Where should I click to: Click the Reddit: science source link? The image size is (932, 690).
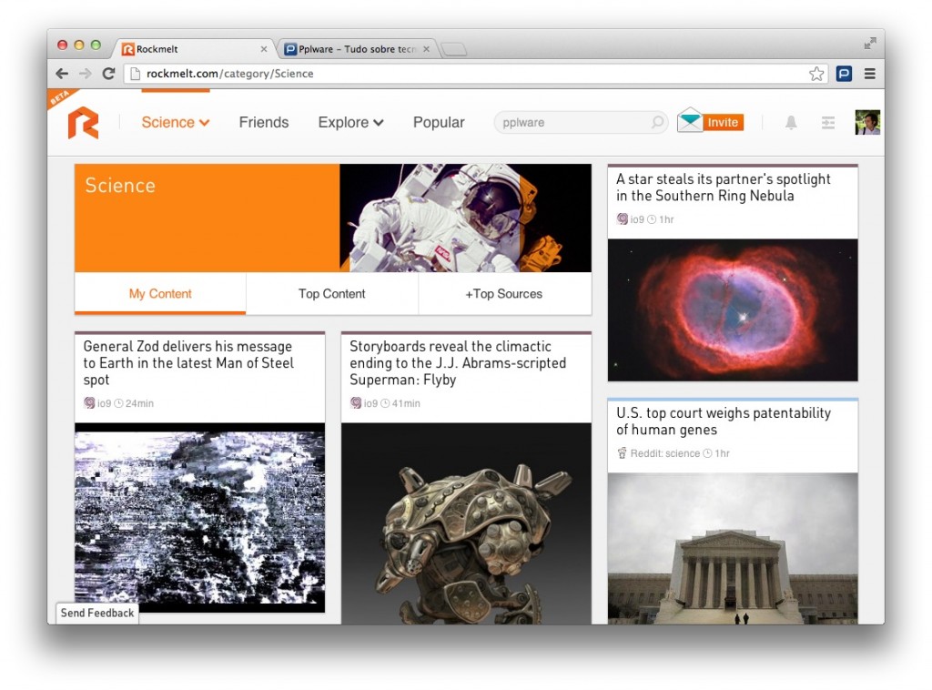tap(665, 453)
